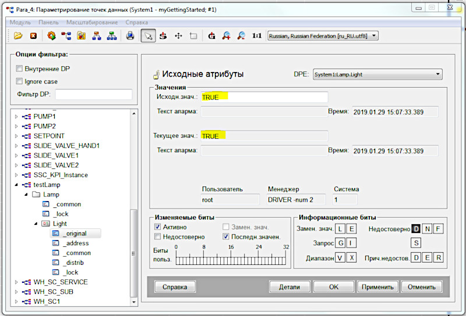Toggle the Замен. знач. checkbox
Viewport: 466px width, 316px height.
[x=226, y=227]
